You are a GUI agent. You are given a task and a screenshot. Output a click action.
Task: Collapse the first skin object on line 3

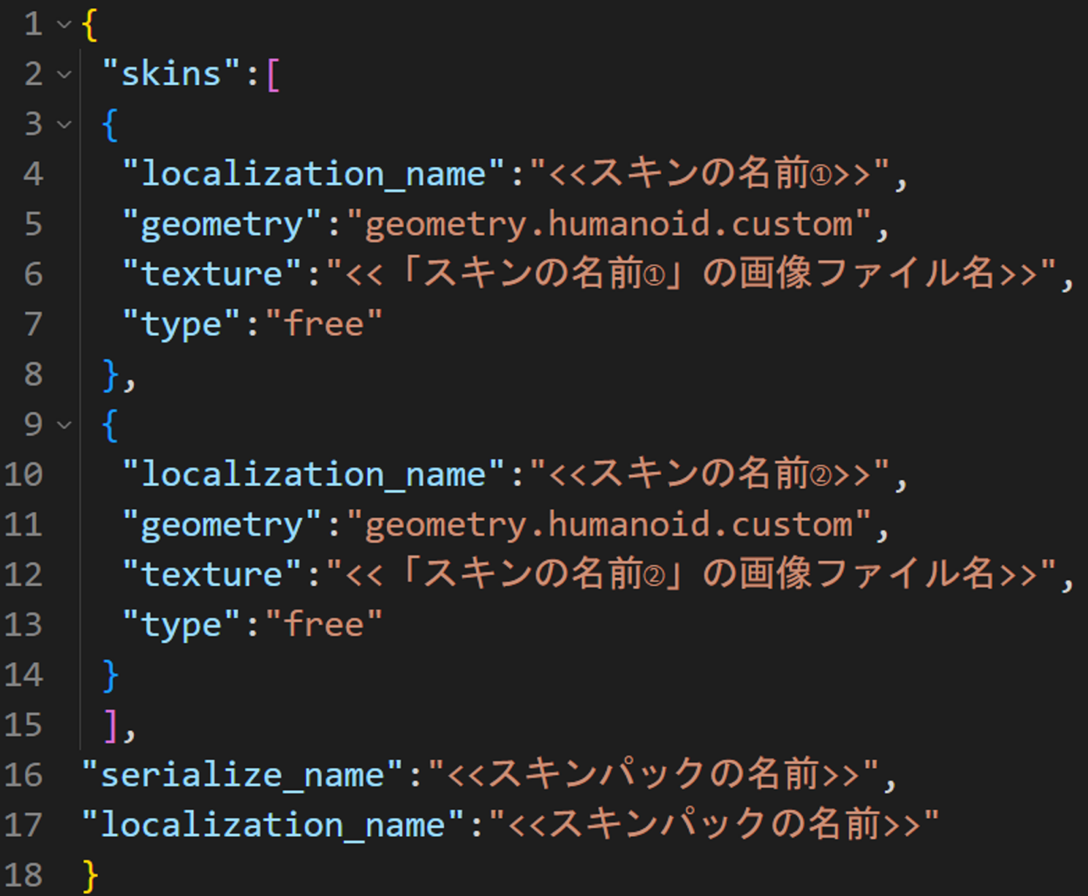[64, 124]
